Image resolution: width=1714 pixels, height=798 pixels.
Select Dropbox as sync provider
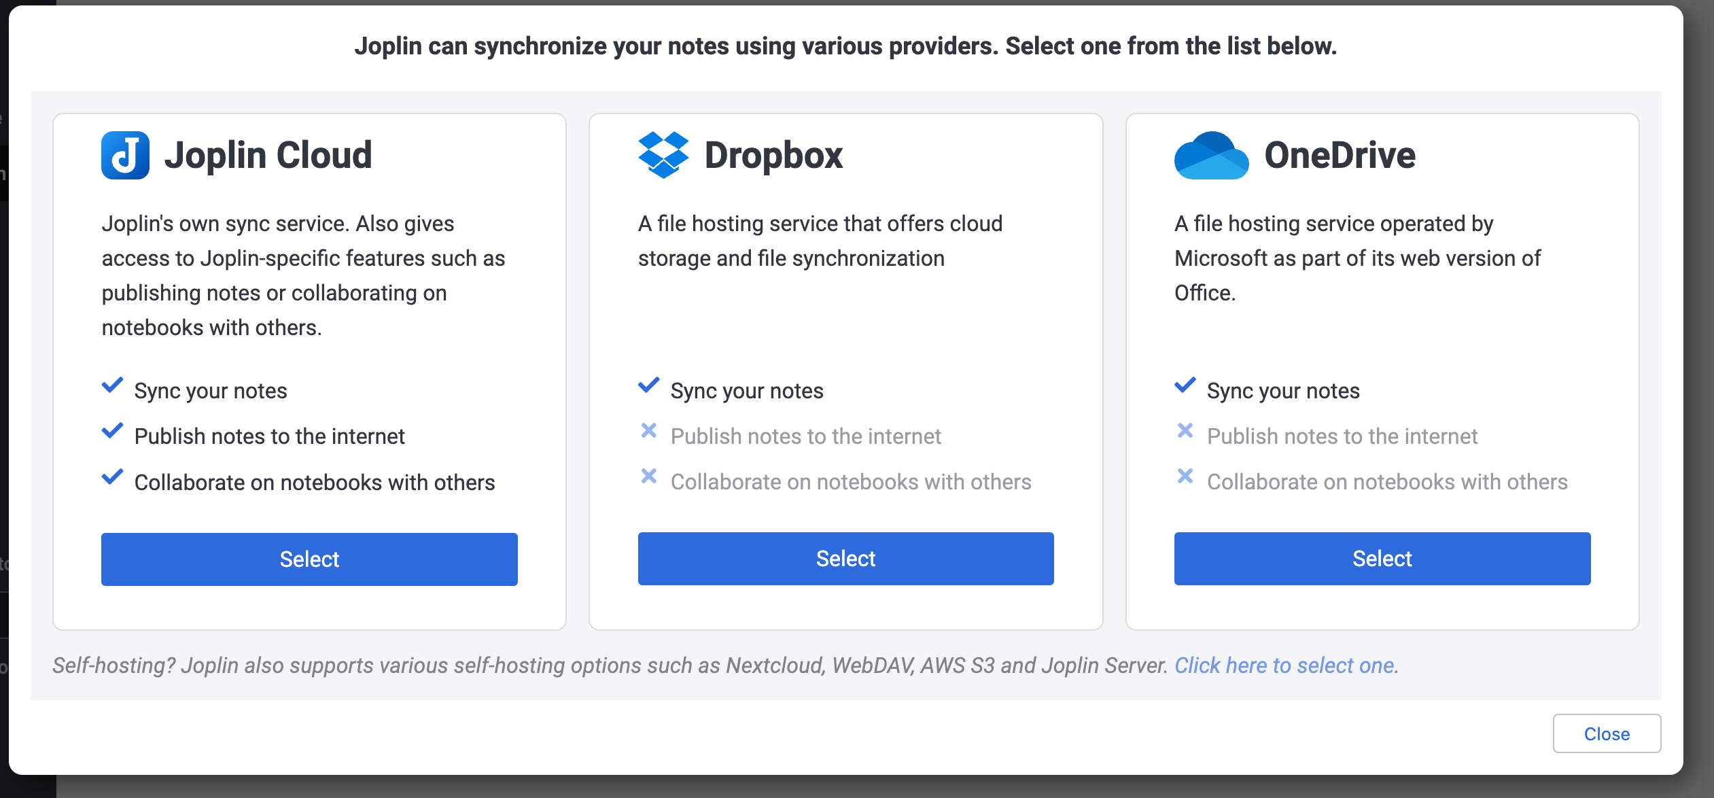click(x=845, y=558)
